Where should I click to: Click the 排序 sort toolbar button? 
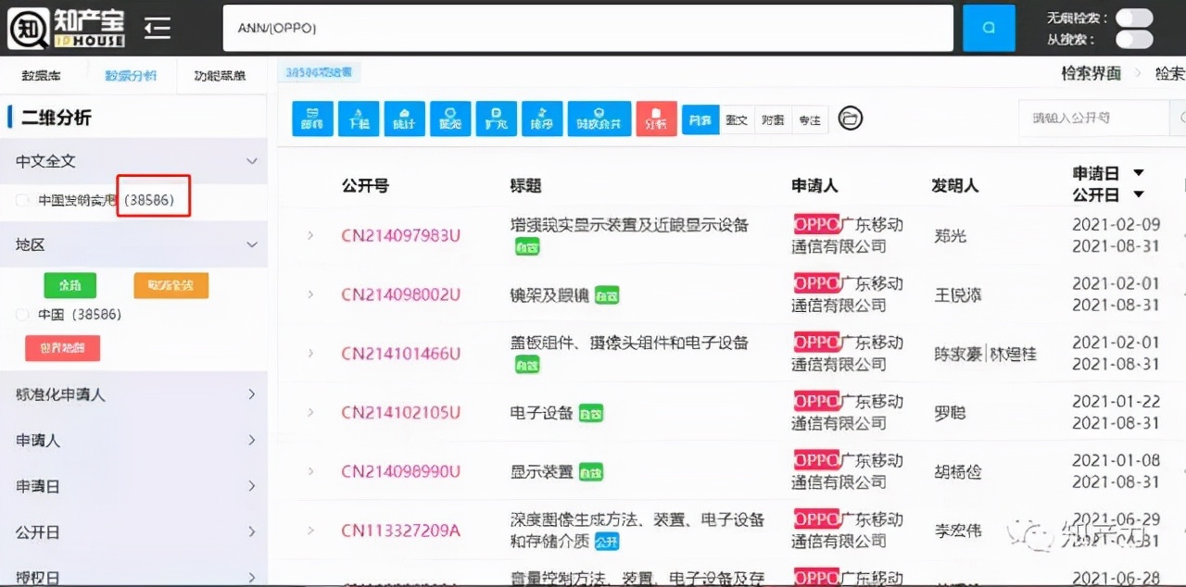[x=542, y=119]
